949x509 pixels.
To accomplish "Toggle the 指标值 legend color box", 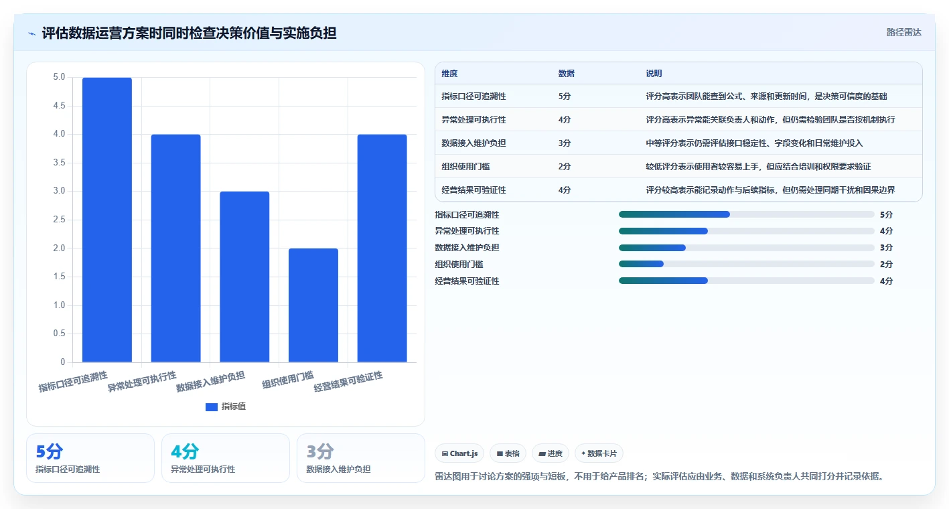I will click(211, 407).
